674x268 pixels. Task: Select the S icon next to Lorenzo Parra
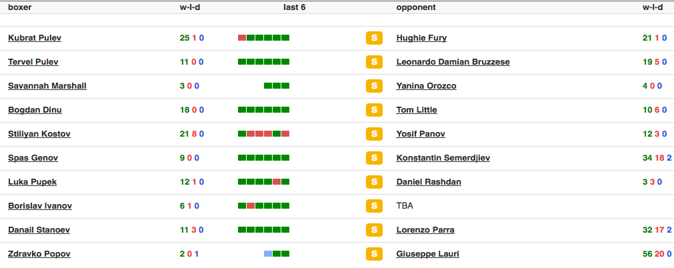(374, 230)
